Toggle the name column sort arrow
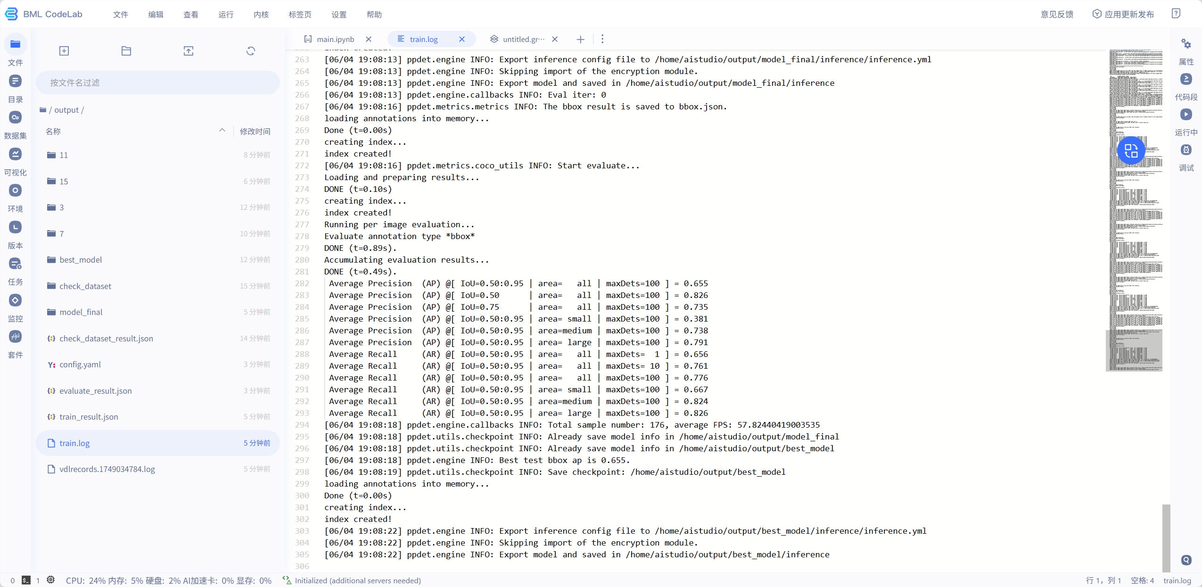1202x587 pixels. [x=222, y=131]
